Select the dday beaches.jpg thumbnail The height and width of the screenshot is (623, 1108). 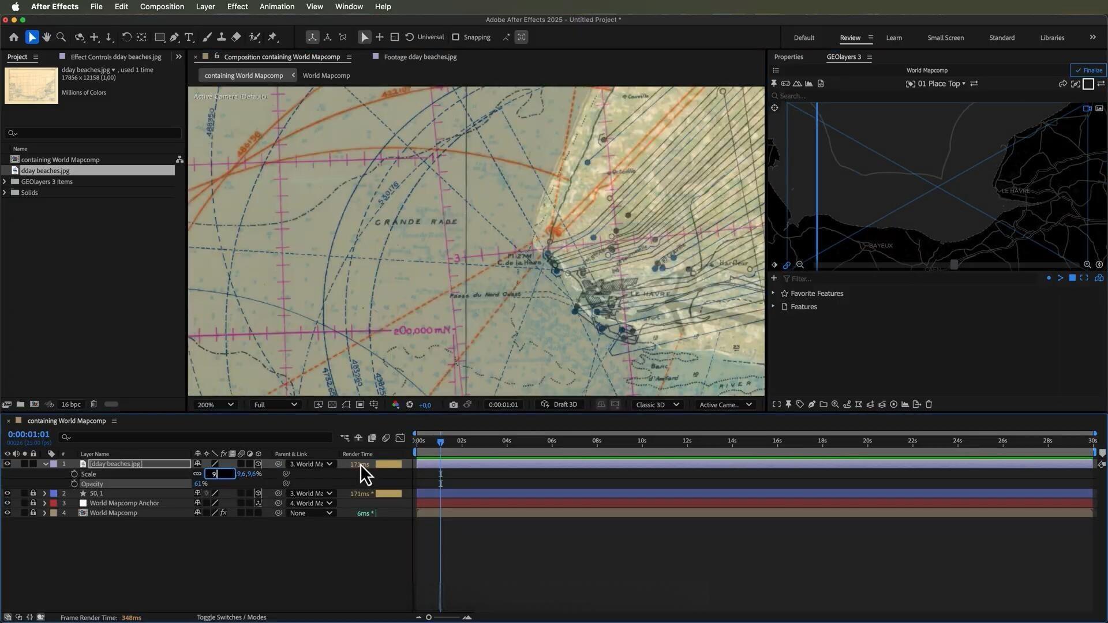click(x=31, y=85)
